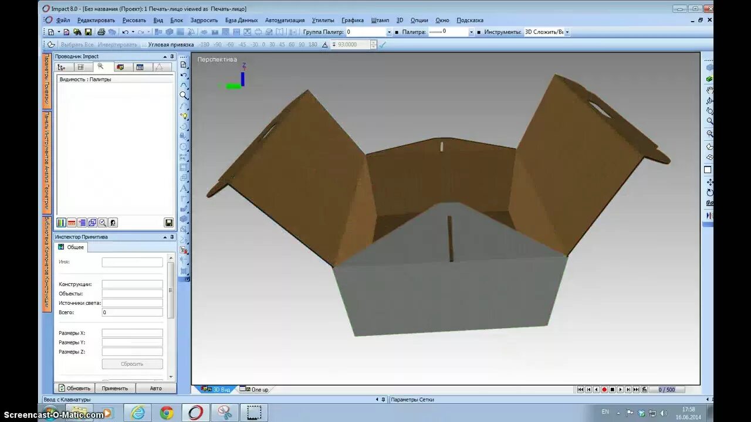This screenshot has height=422, width=751.
Task: Click the red line types icon in explorer
Action: pyautogui.click(x=72, y=223)
